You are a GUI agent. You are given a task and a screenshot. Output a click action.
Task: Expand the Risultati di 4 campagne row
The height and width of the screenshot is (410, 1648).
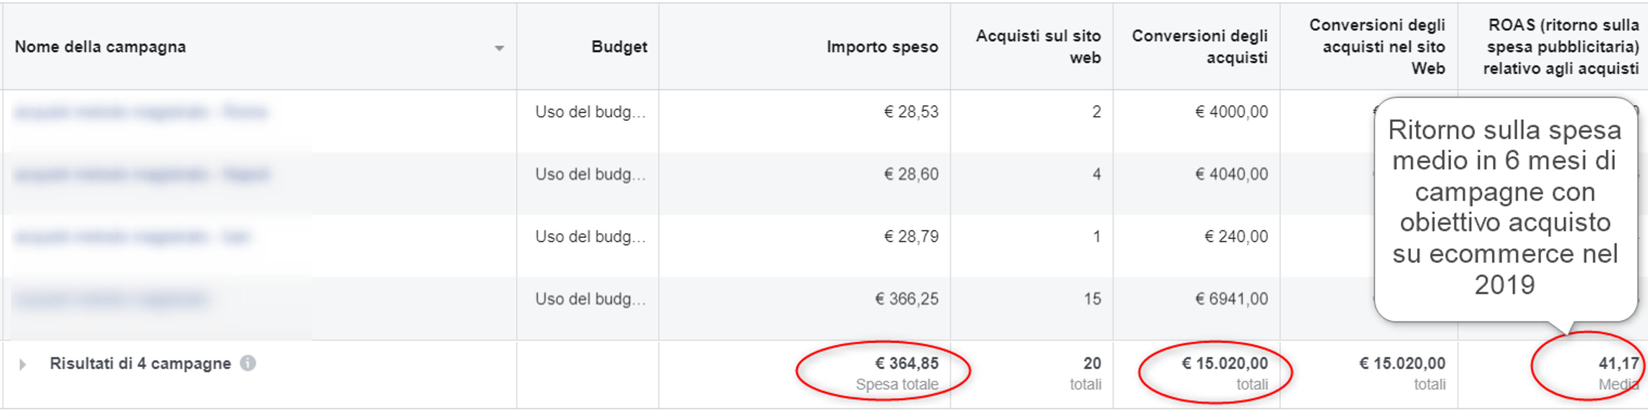tap(22, 364)
